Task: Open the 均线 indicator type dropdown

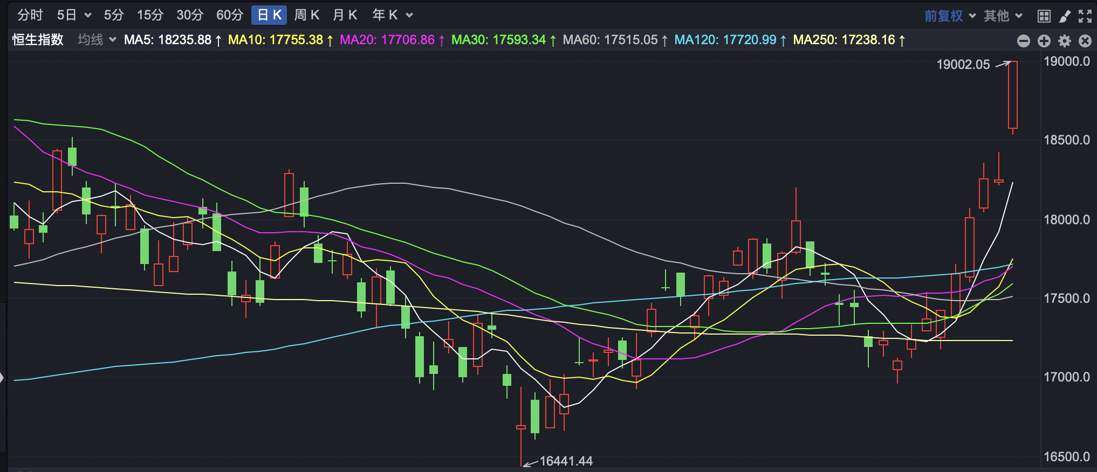Action: [x=112, y=39]
